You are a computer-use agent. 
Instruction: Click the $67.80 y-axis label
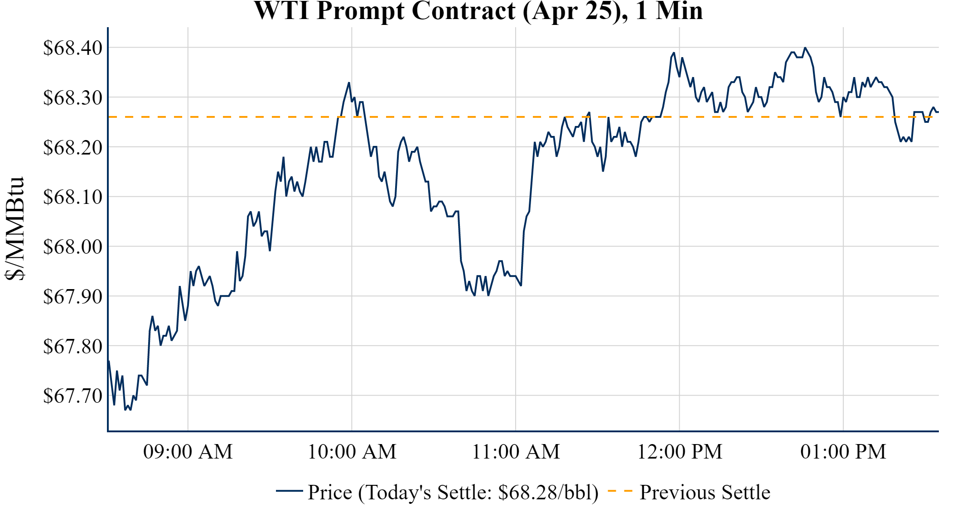(x=72, y=346)
